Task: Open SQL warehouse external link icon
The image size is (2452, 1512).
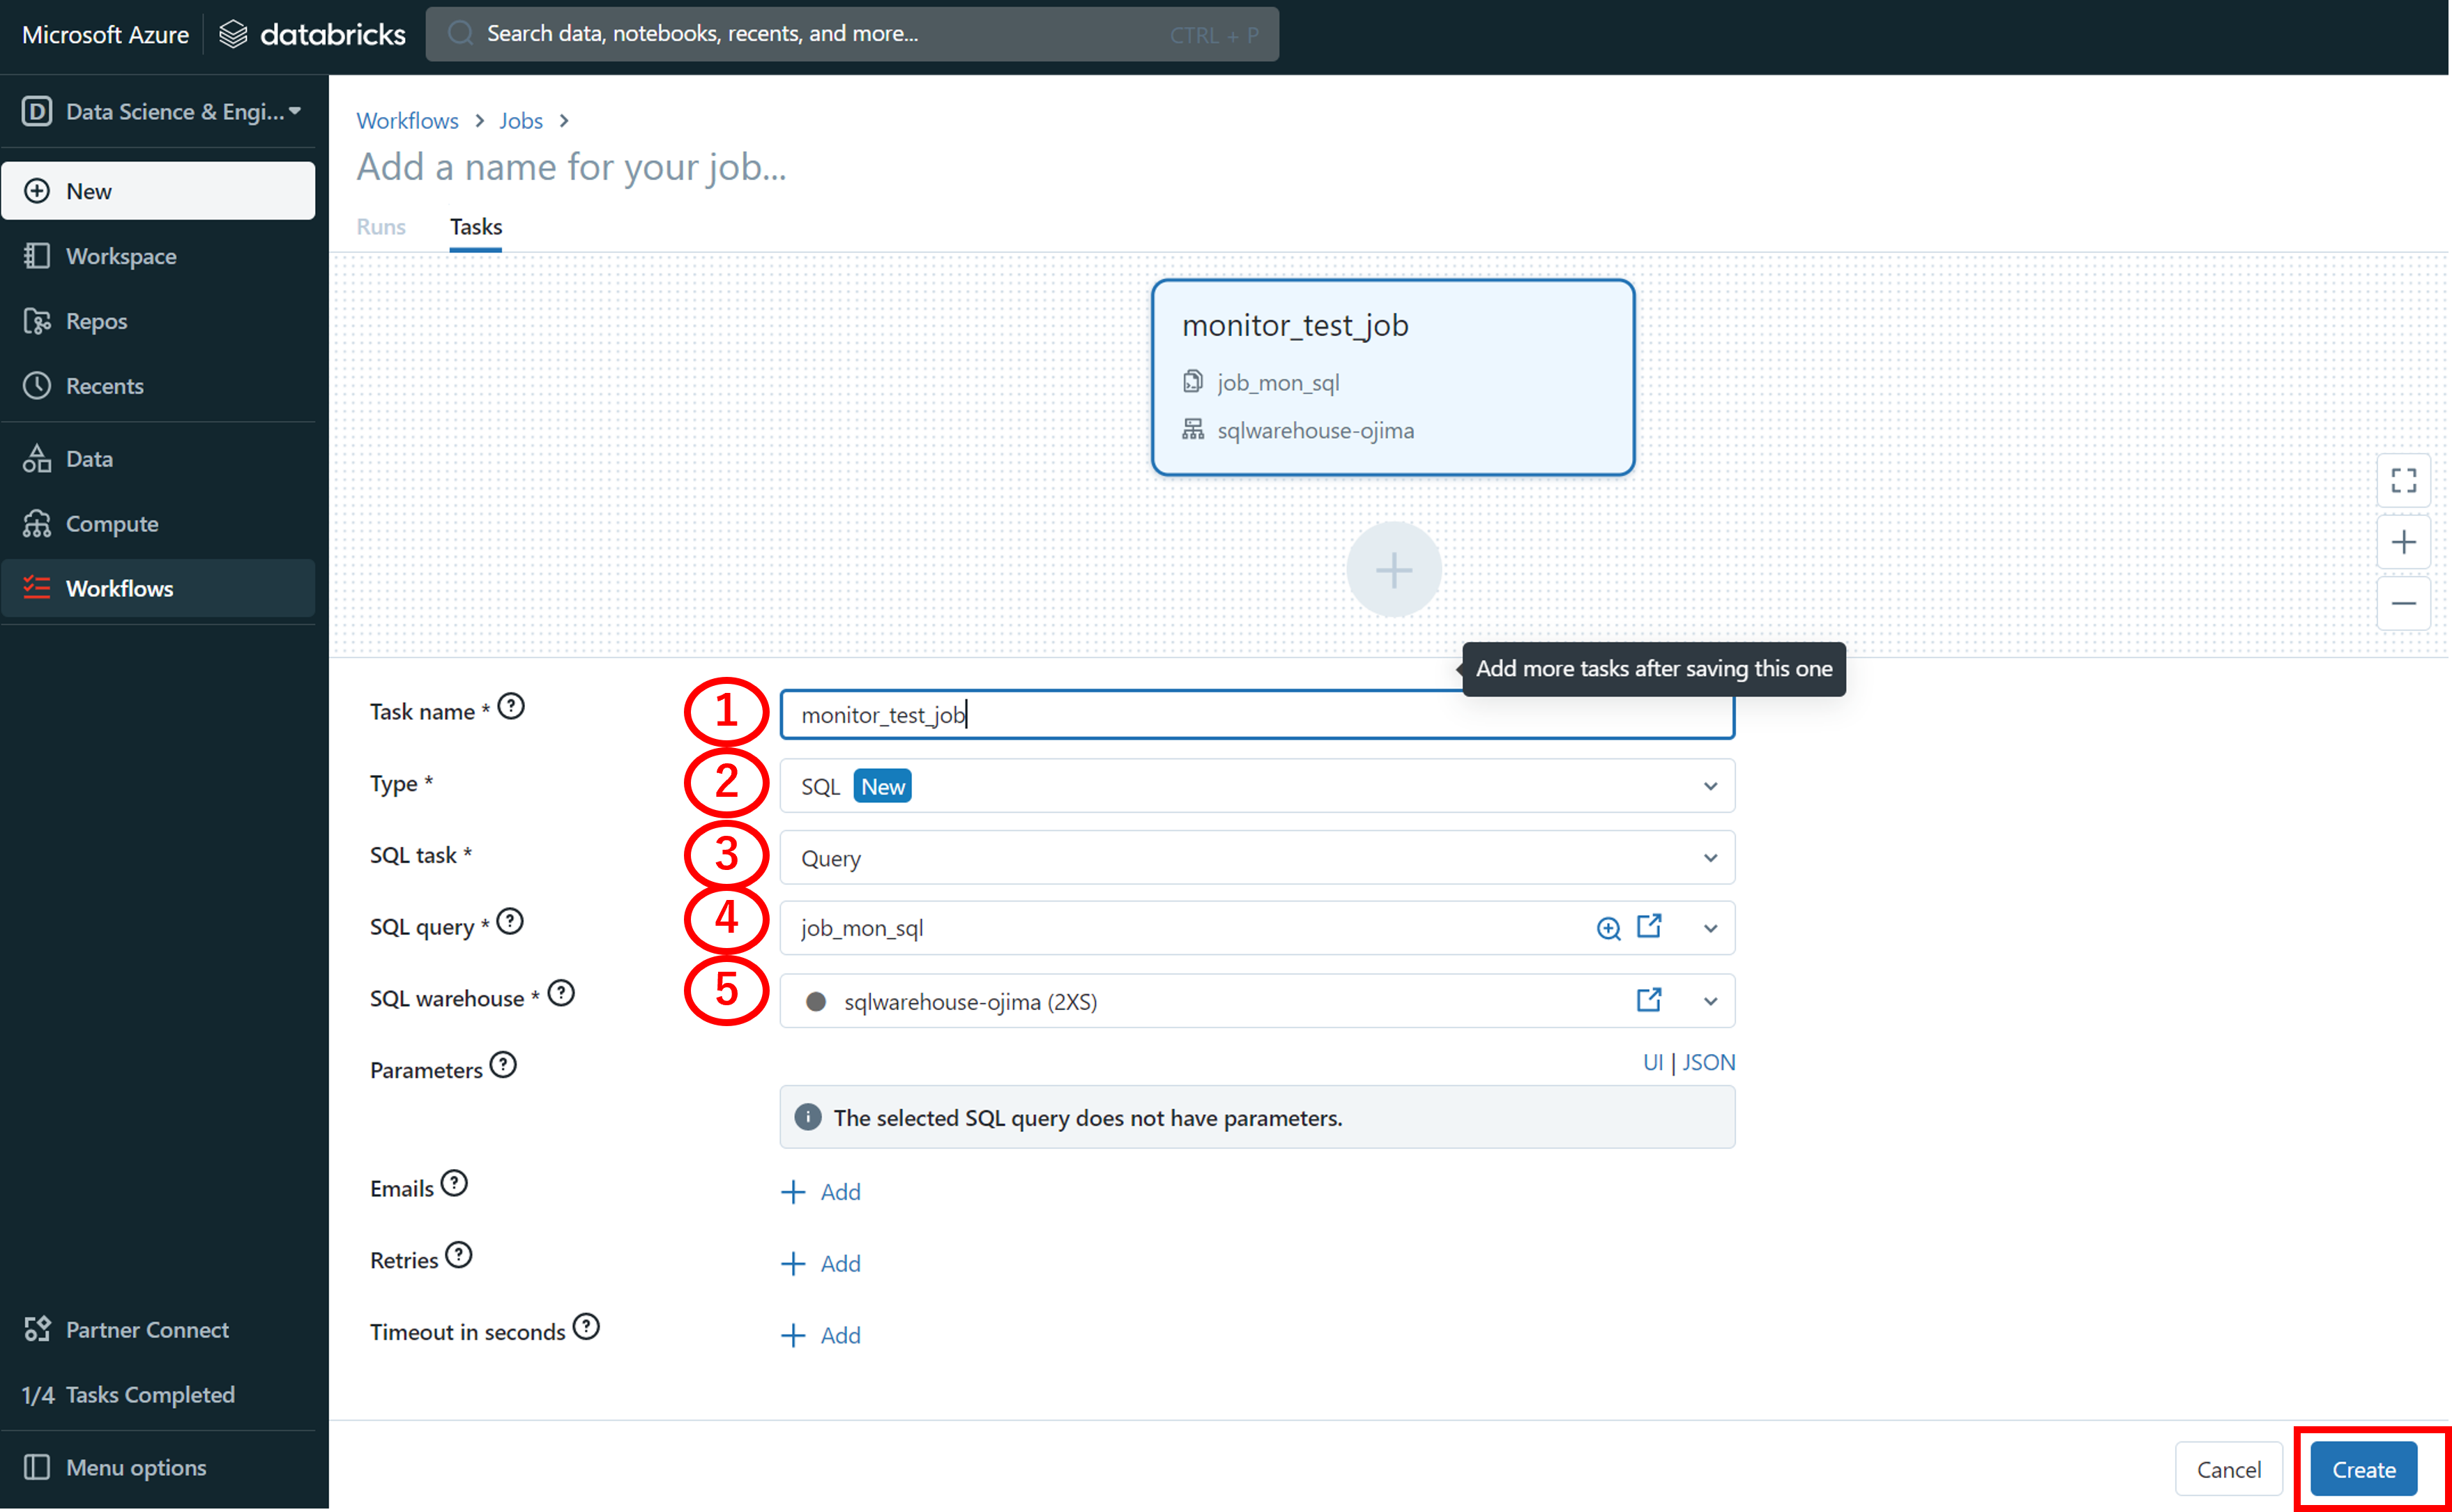Action: tap(1649, 1000)
